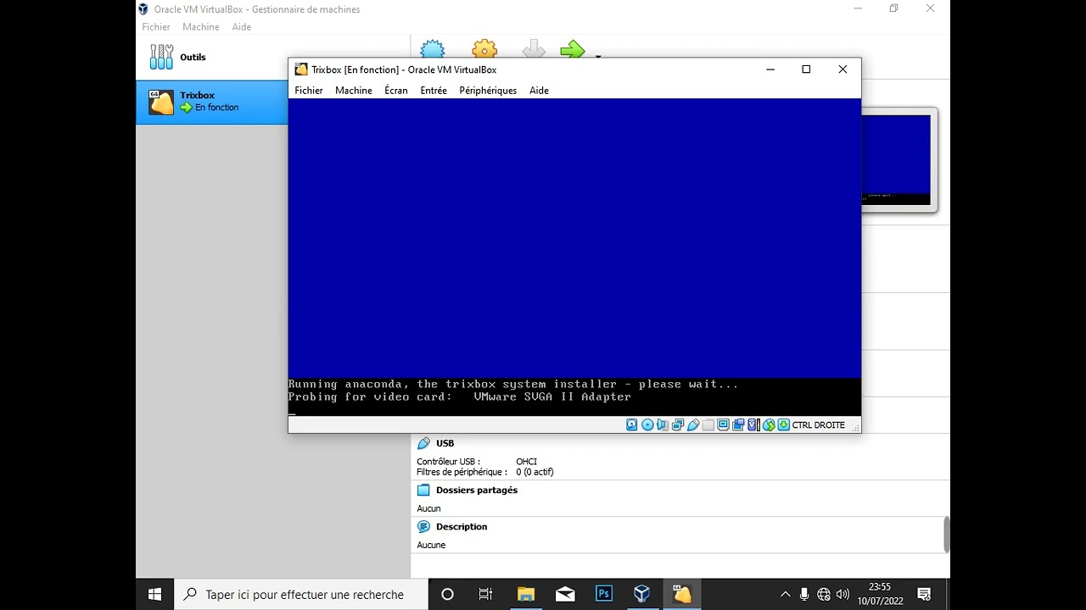The image size is (1086, 610).
Task: Click the USB devices status icon
Action: [693, 425]
